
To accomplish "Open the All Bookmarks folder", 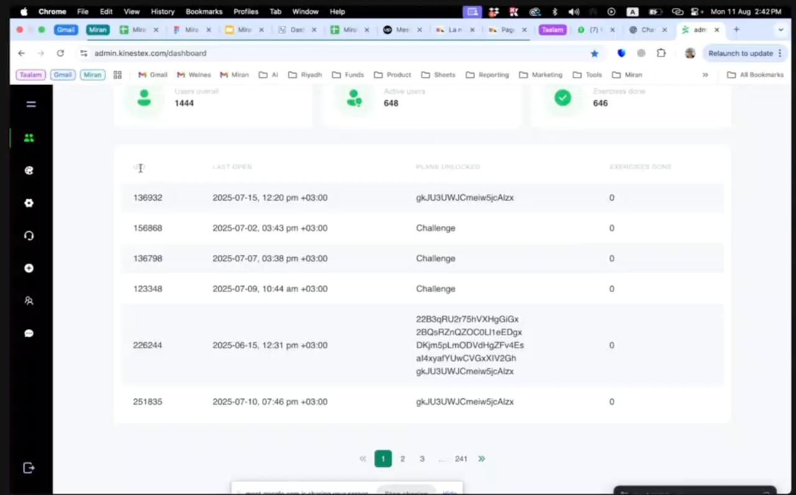I will (x=755, y=75).
